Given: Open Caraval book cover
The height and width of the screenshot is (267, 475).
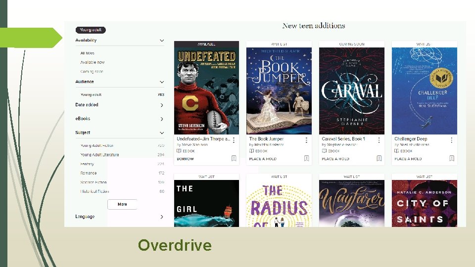Looking at the screenshot, I should (x=352, y=91).
